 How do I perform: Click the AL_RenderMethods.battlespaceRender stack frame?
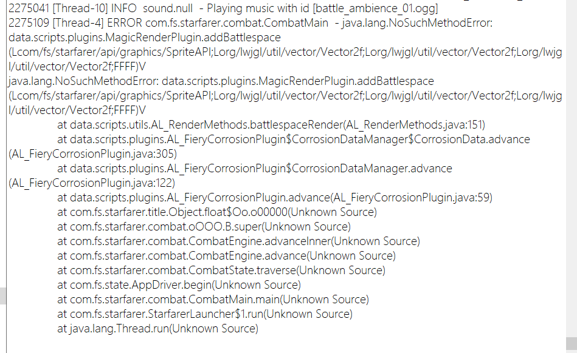[x=271, y=125]
